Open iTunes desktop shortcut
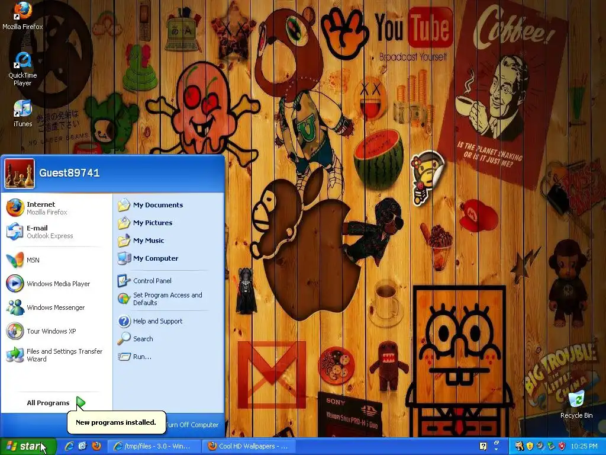This screenshot has height=455, width=606. (22, 113)
